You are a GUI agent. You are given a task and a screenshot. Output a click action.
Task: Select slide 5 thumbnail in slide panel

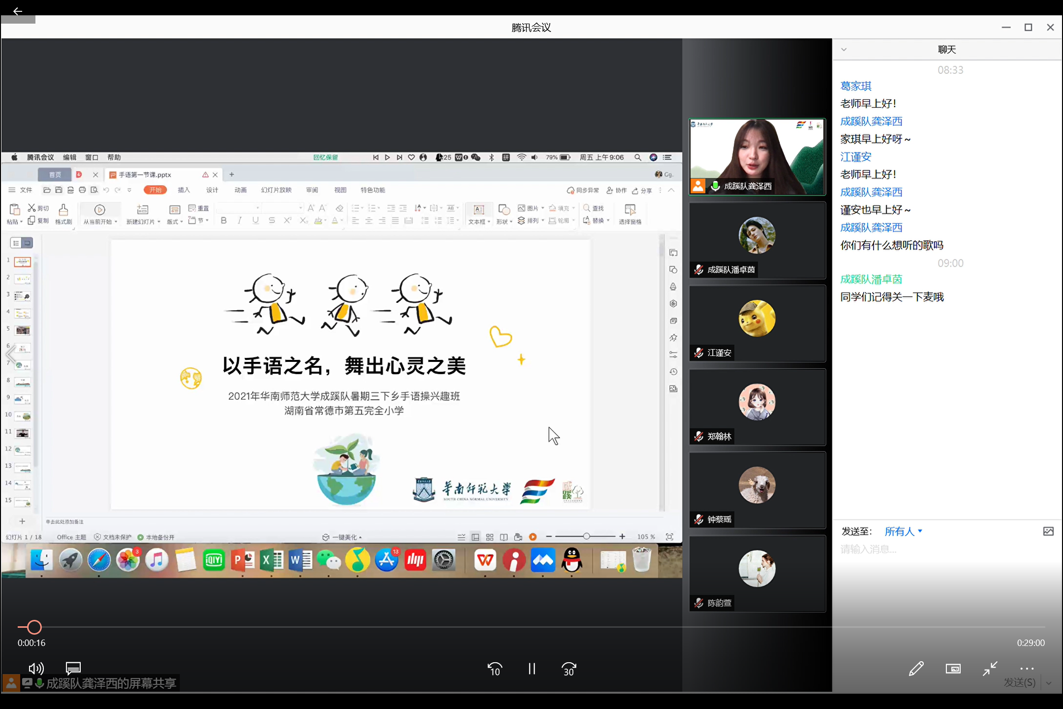tap(23, 330)
